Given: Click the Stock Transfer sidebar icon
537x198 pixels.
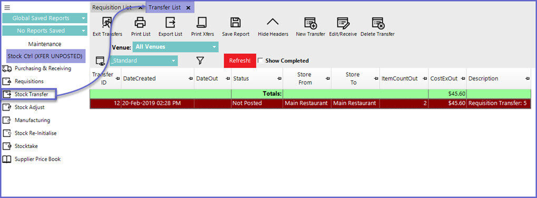Looking at the screenshot, I should point(7,94).
